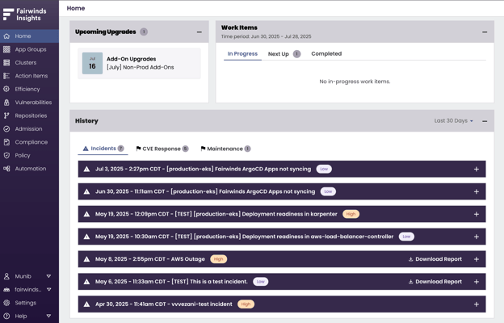The width and height of the screenshot is (504, 323).
Task: Click the Compliance document icon
Action: [x=6, y=142]
